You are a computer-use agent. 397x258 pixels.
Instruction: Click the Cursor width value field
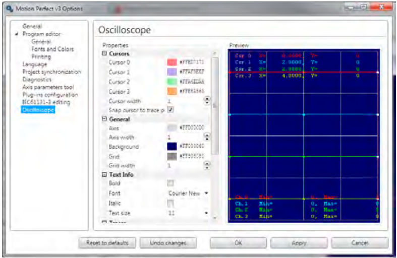[185, 101]
